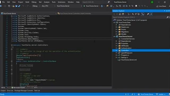Select YourChores.Server.xml file
Screen dimensions: 170x96
(129, 60)
